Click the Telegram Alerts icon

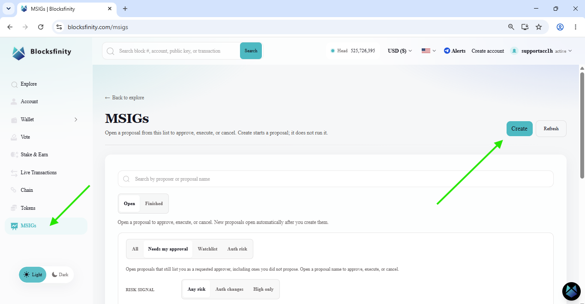[447, 51]
